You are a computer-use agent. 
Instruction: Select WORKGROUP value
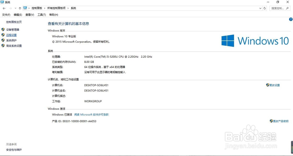pyautogui.click(x=93, y=101)
